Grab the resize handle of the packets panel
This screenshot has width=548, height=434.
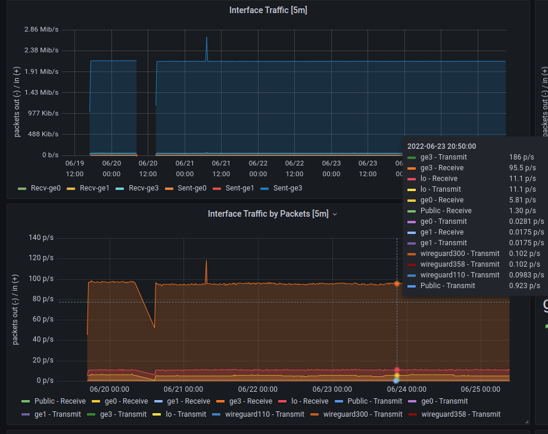[527, 421]
